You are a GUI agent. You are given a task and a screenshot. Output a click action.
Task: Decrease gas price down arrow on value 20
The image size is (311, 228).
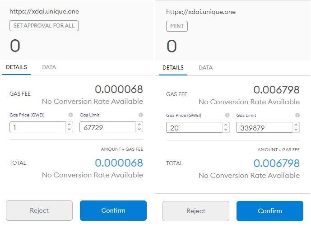pyautogui.click(x=226, y=130)
